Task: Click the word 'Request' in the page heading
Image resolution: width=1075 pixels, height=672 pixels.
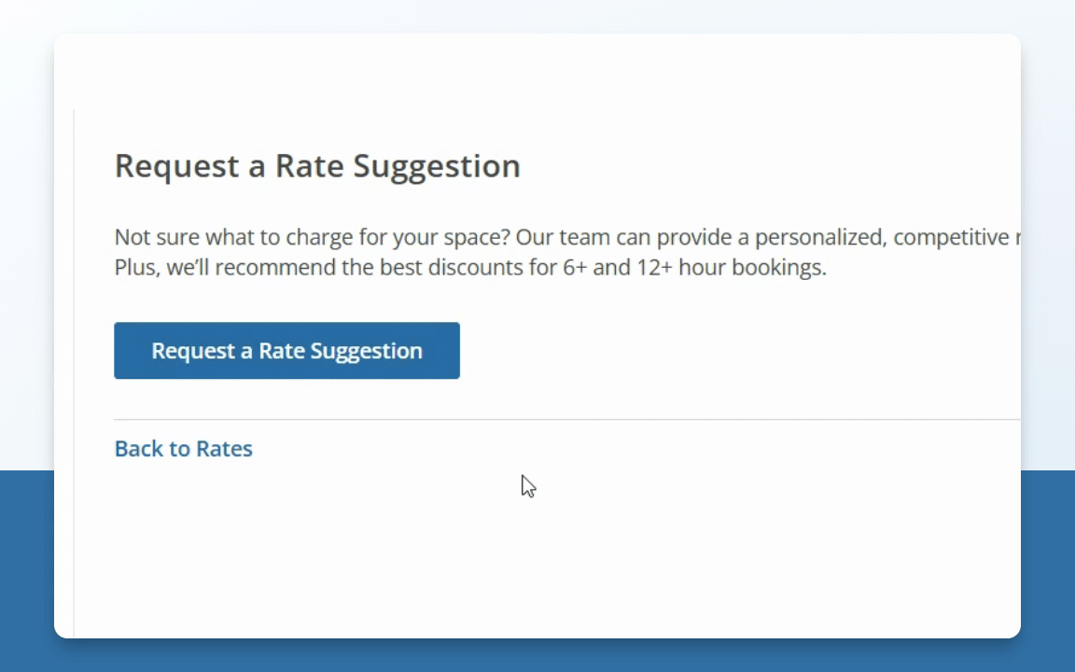Action: 176,166
